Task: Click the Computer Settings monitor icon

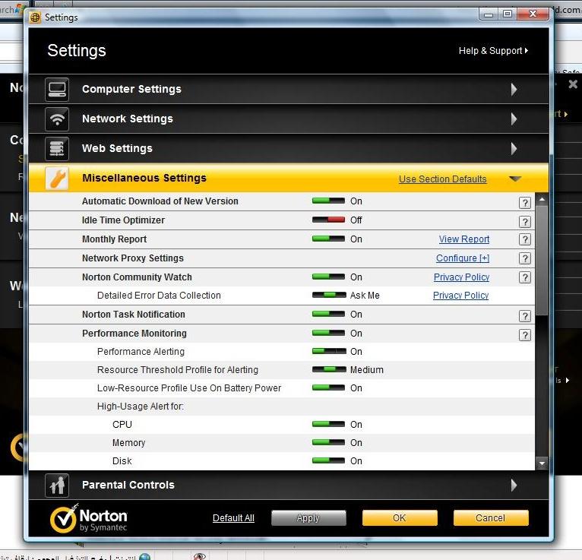Action: [x=57, y=89]
